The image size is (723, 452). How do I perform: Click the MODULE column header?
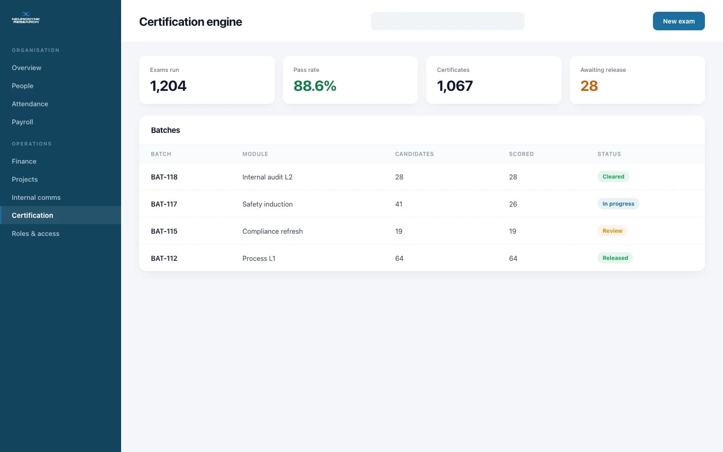point(255,154)
